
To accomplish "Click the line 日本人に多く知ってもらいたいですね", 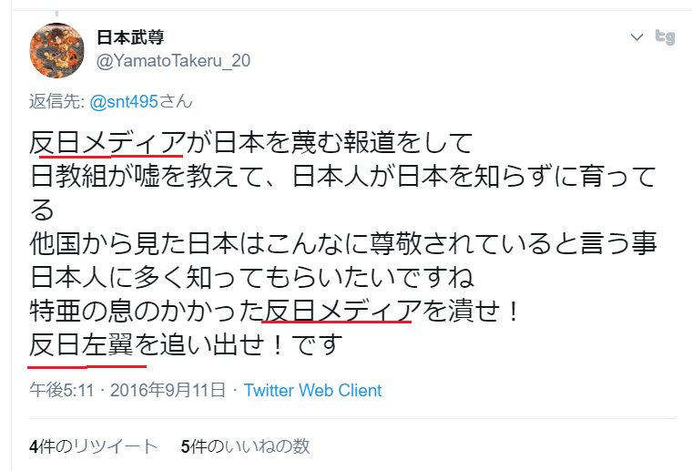I will [x=252, y=277].
